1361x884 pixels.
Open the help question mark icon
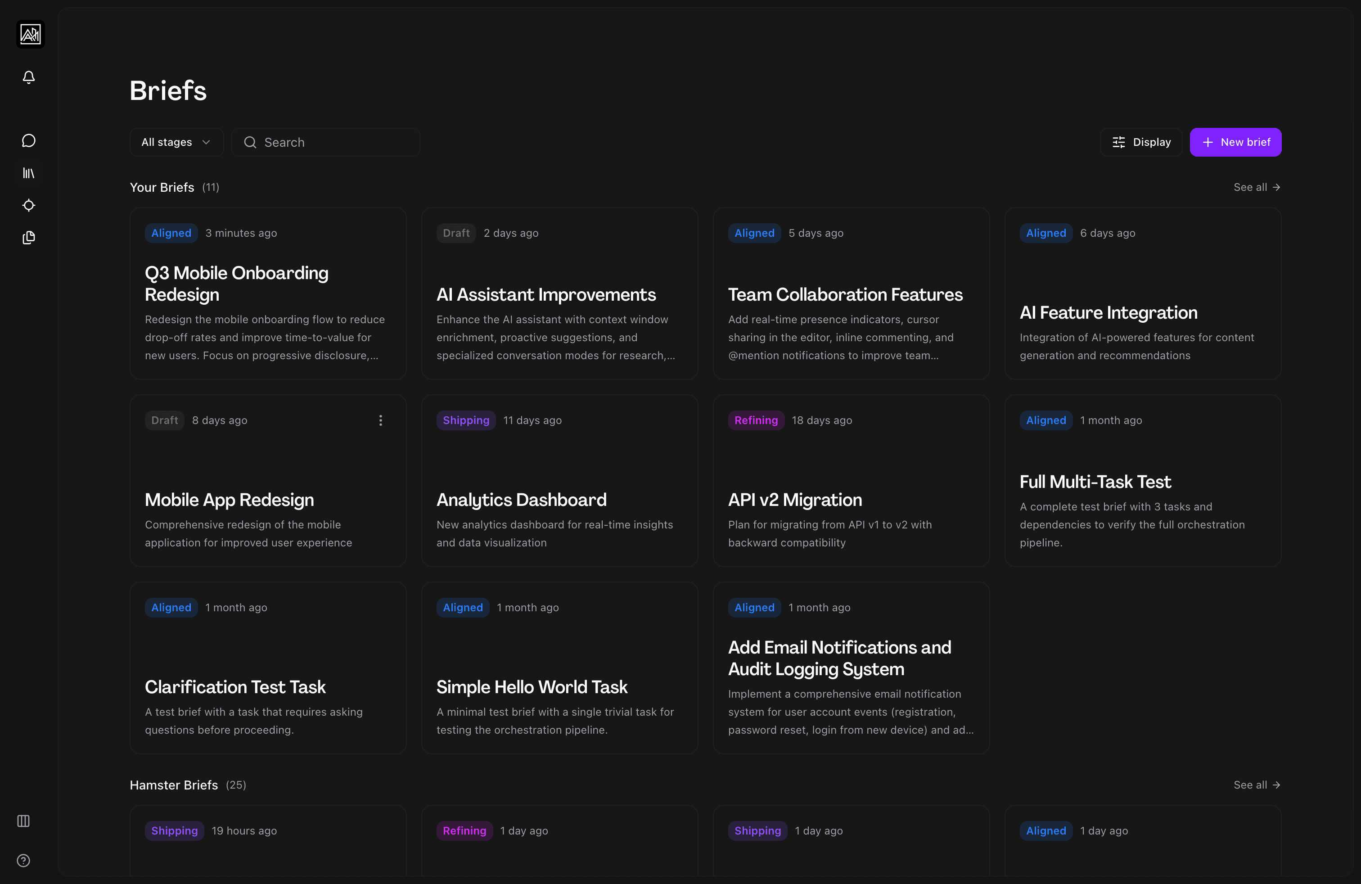(23, 861)
